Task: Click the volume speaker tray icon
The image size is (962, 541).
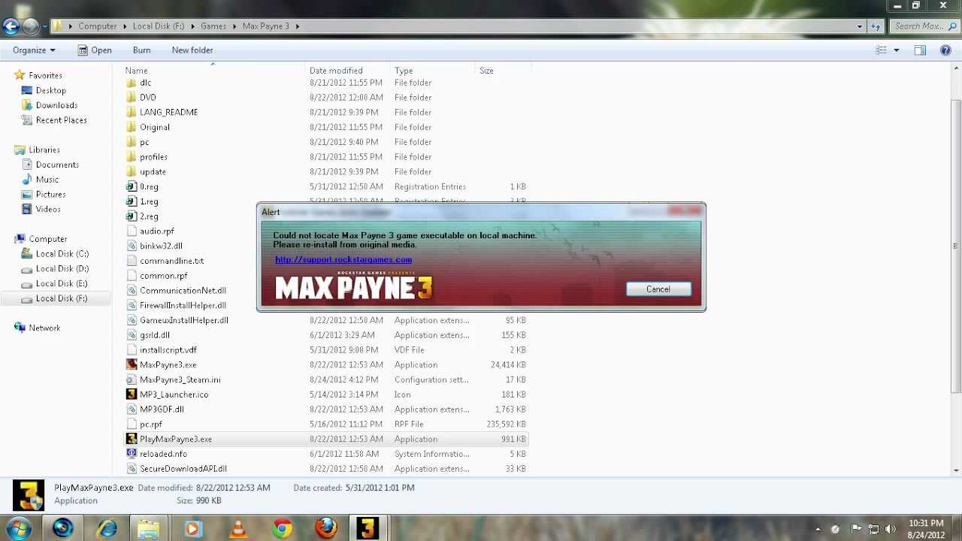Action: click(891, 529)
